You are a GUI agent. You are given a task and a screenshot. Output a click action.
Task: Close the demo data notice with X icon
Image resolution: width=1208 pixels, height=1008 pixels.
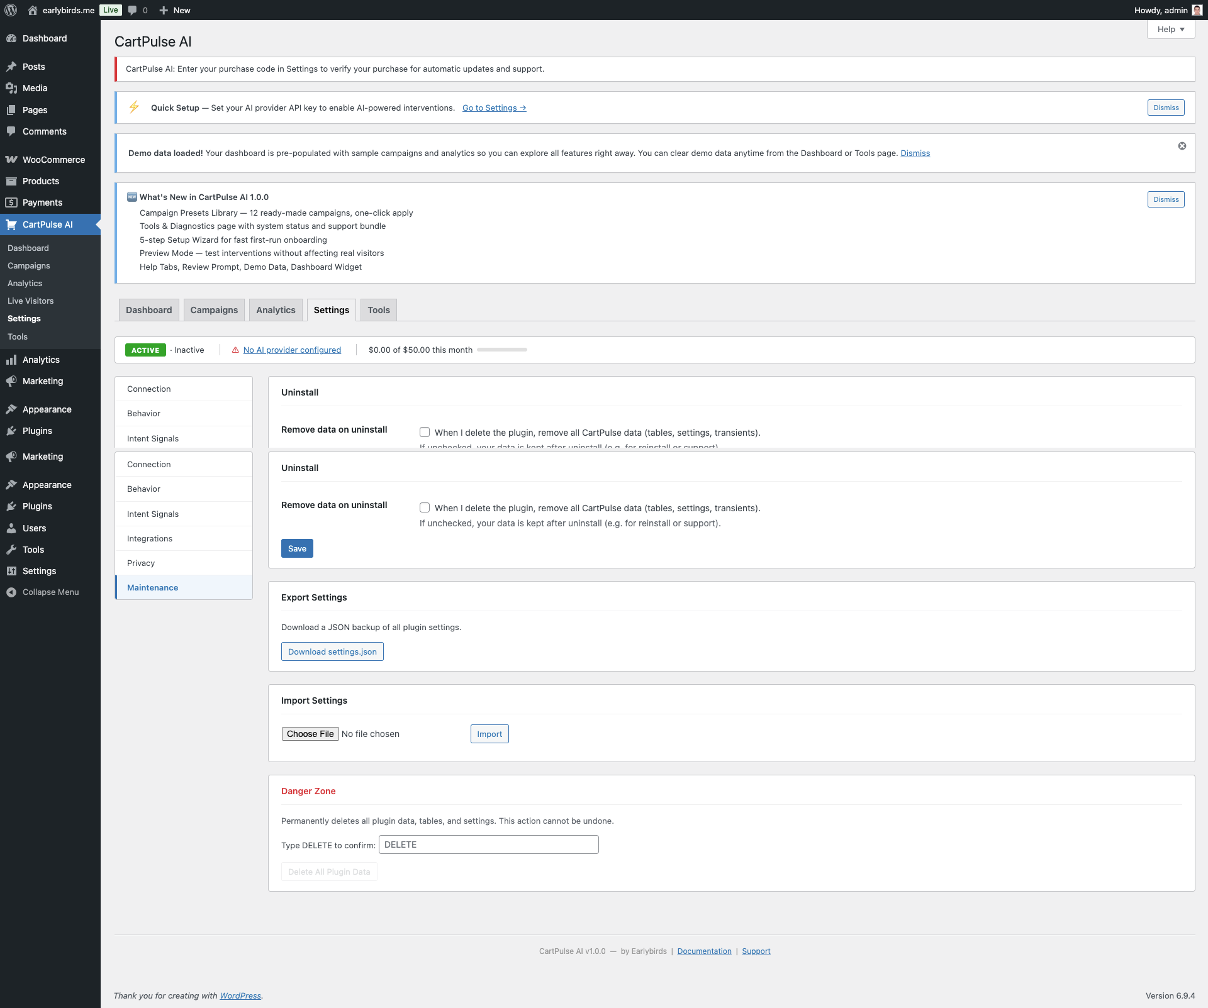1182,146
